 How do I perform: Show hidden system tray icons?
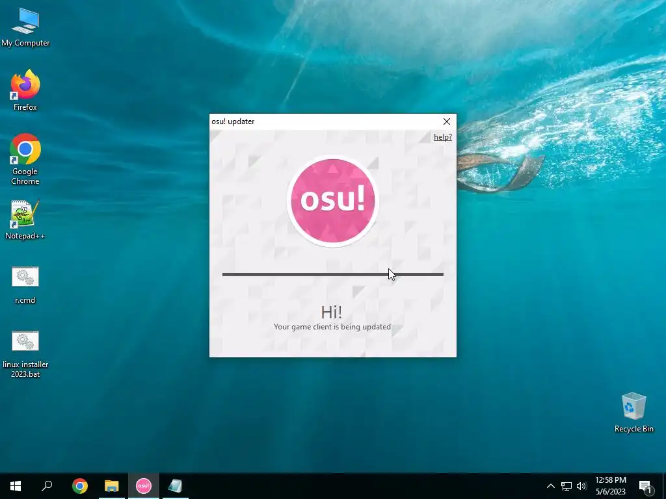[x=550, y=486]
